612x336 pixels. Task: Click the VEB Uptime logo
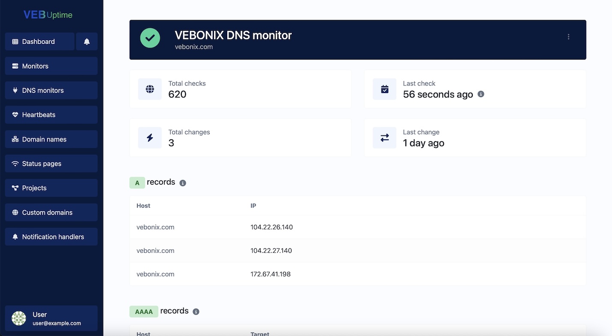(x=47, y=14)
